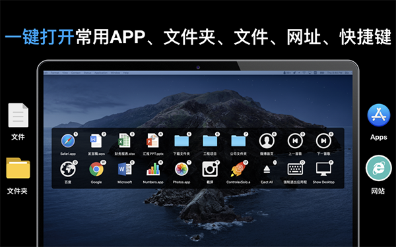
Task: Open the 百度 globe shortcut
Action: click(x=68, y=169)
